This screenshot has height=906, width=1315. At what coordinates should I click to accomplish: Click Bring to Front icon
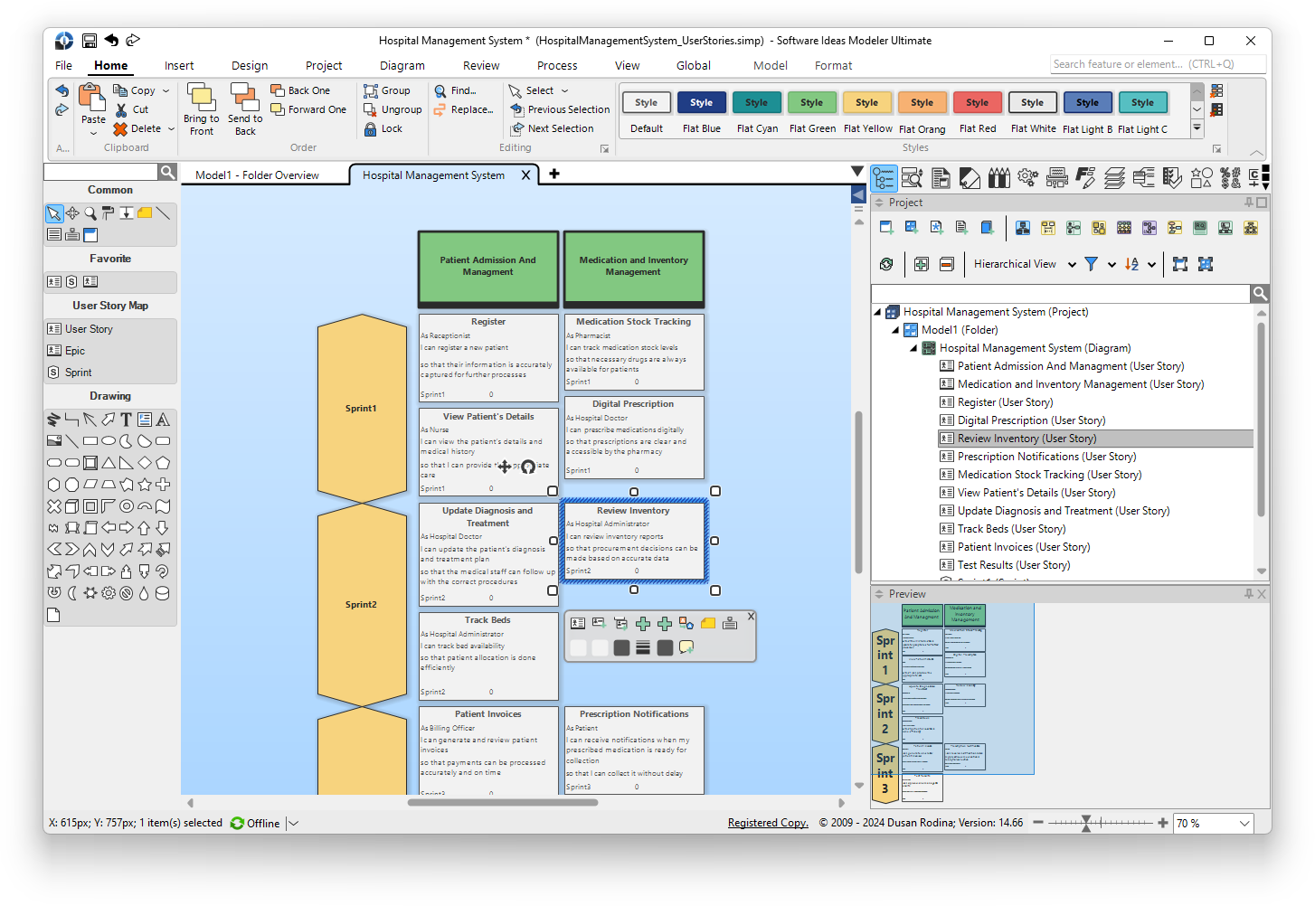201,97
